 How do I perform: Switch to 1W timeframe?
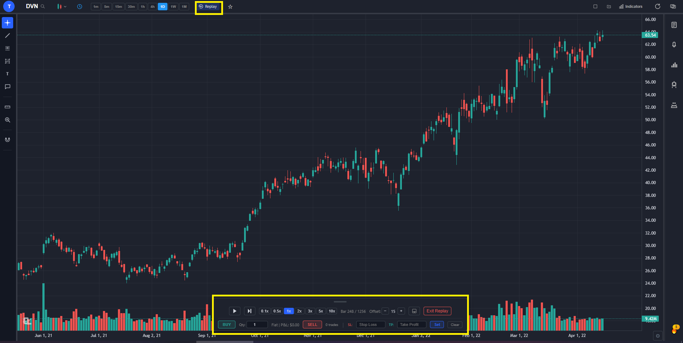(x=173, y=7)
